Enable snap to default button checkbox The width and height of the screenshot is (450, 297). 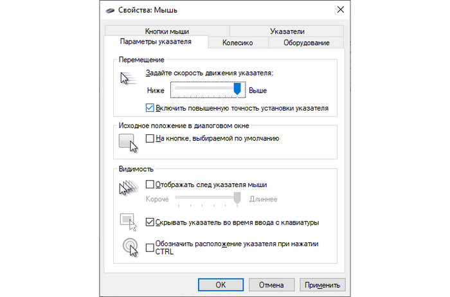[x=150, y=138]
